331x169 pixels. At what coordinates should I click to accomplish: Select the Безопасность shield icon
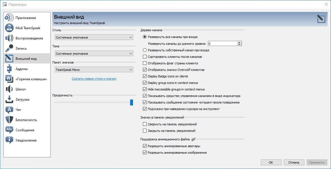pos(9,120)
